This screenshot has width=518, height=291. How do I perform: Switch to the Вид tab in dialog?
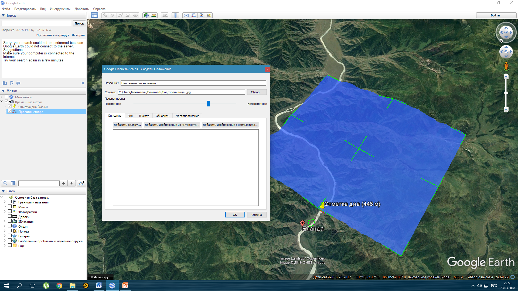[x=130, y=116]
